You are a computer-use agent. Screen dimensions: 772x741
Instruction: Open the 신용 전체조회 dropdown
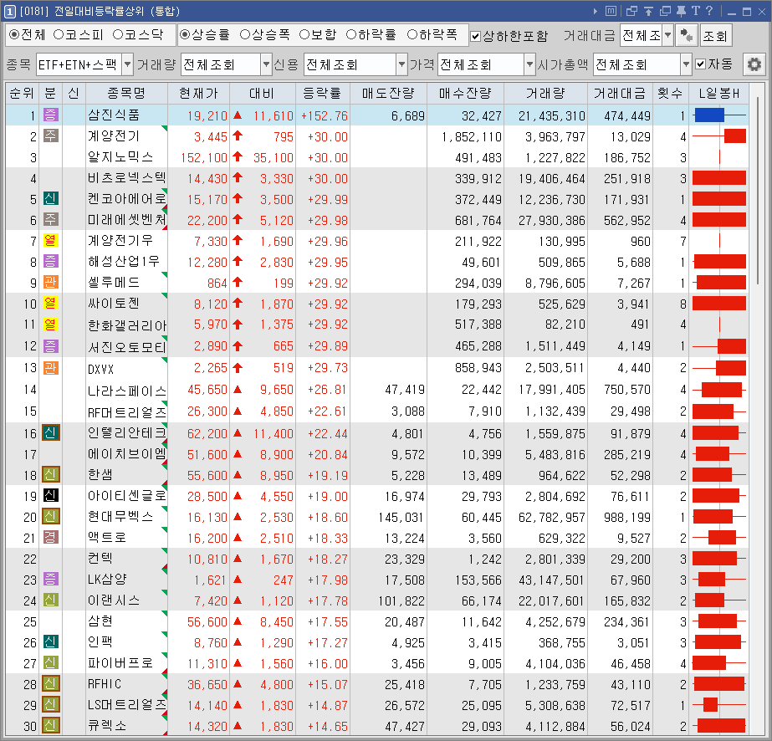401,64
